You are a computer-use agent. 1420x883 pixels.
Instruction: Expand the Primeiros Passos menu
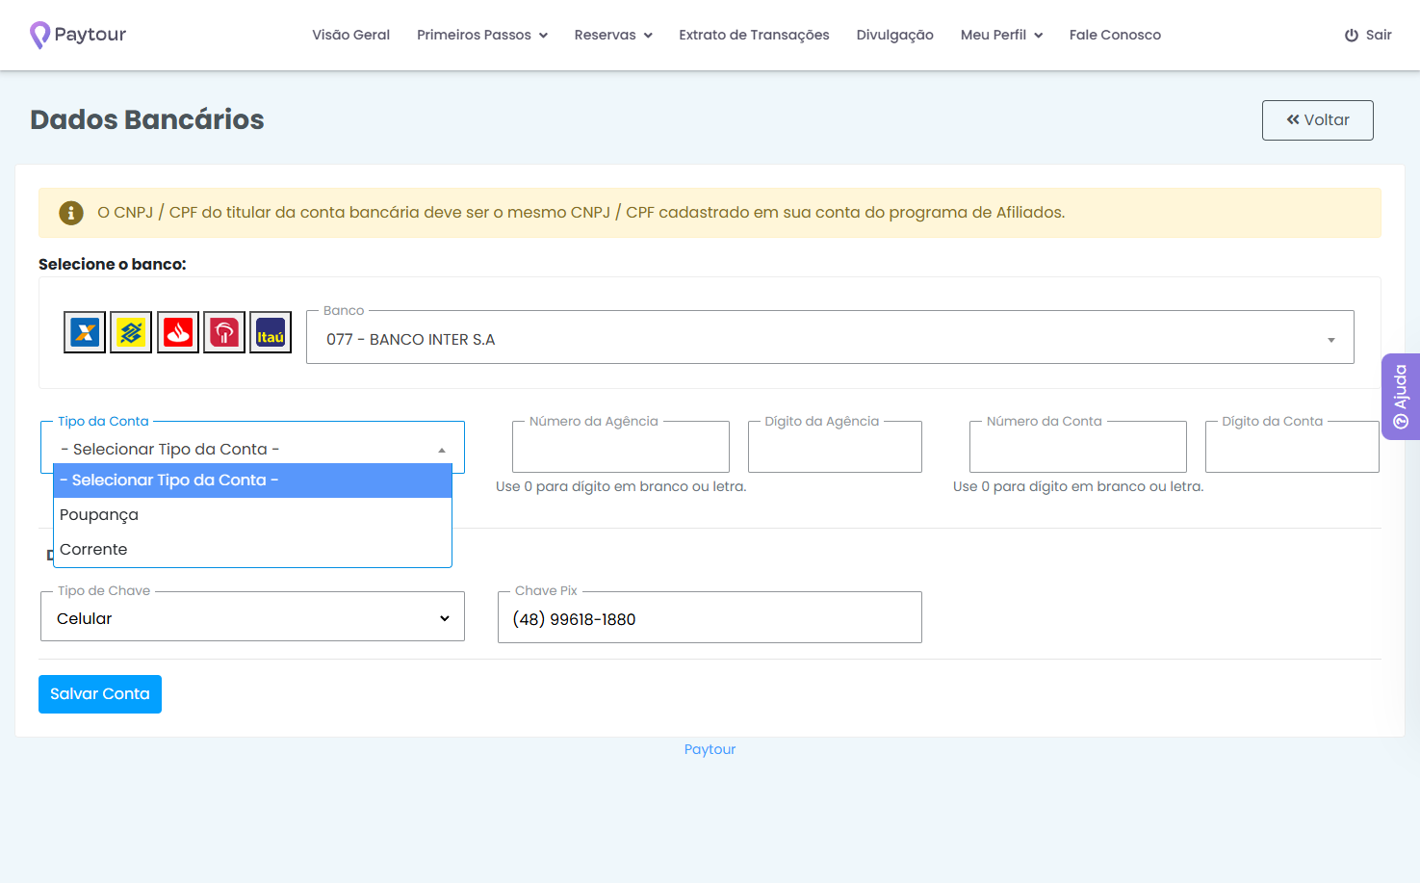pyautogui.click(x=482, y=35)
